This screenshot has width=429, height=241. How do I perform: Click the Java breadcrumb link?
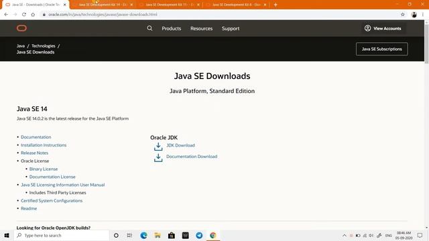pos(21,46)
